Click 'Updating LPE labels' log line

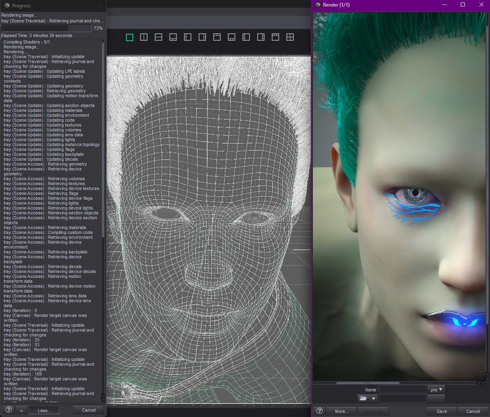[45, 72]
